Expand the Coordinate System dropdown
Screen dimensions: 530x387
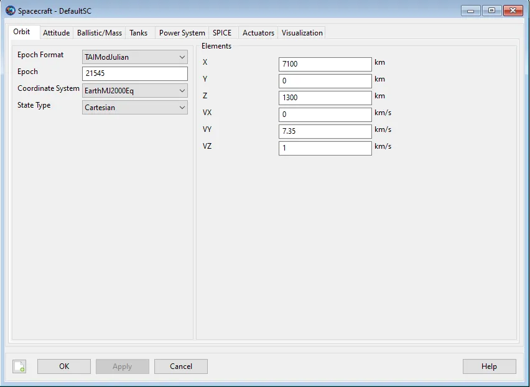[x=135, y=91]
